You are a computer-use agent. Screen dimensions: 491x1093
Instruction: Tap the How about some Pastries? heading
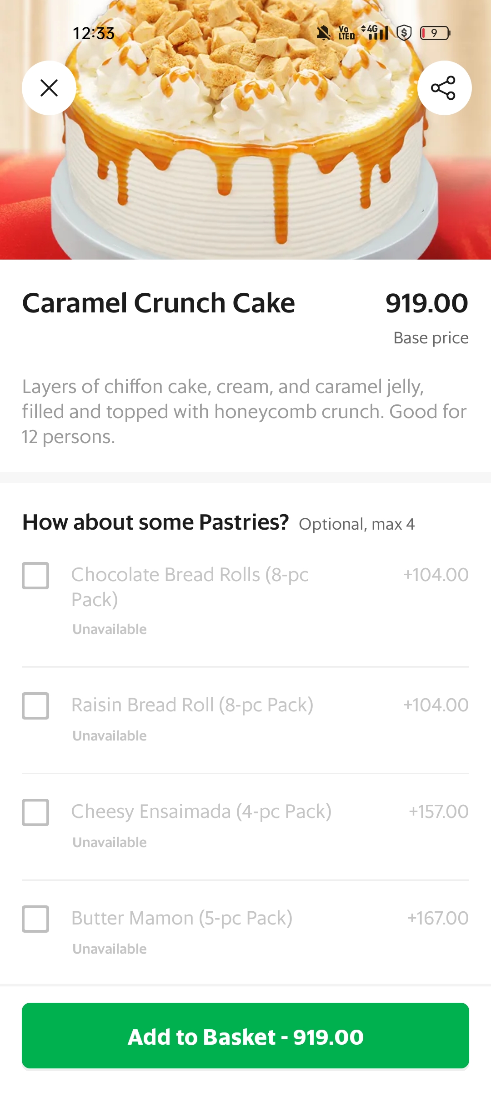coord(155,522)
